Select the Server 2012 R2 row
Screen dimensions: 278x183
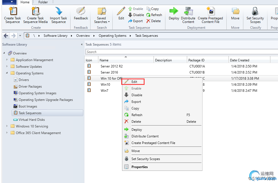[181, 66]
